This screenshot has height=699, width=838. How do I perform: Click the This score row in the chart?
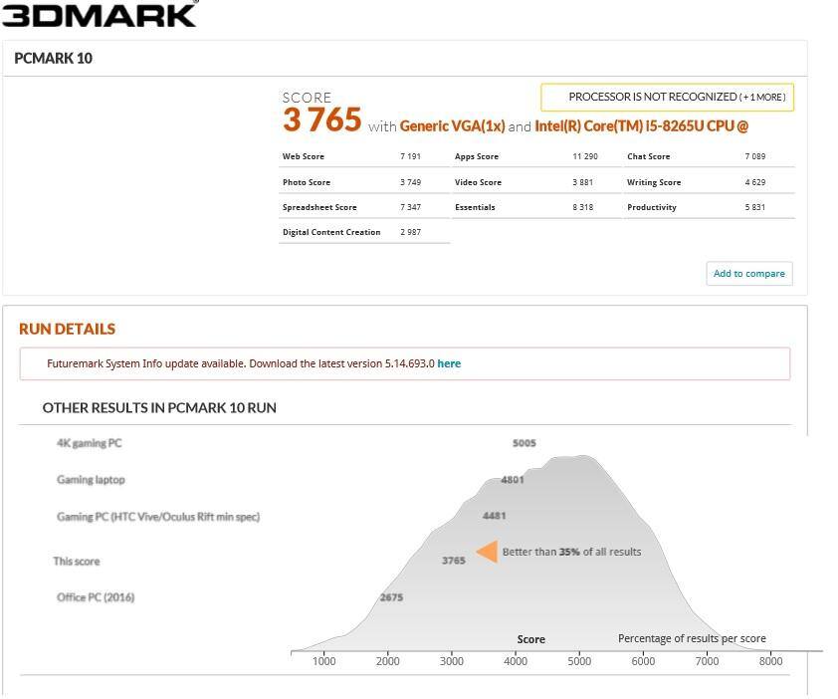tap(78, 561)
